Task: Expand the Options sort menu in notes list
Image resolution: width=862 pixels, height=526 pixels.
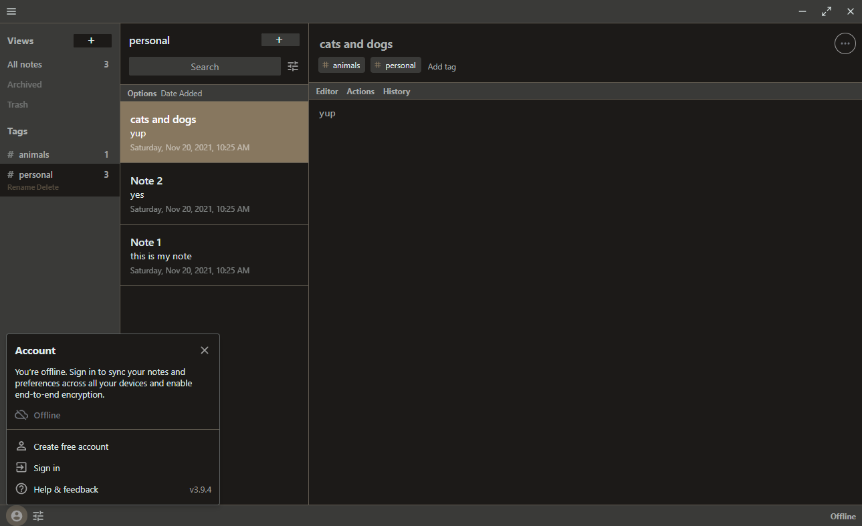Action: click(x=142, y=94)
